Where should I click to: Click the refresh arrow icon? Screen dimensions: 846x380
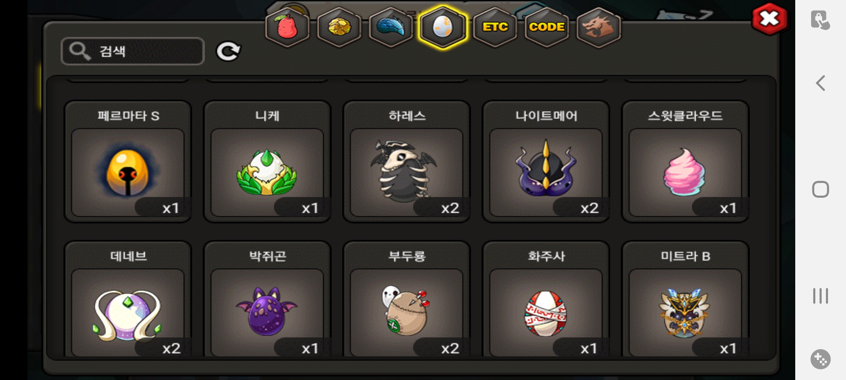228,52
